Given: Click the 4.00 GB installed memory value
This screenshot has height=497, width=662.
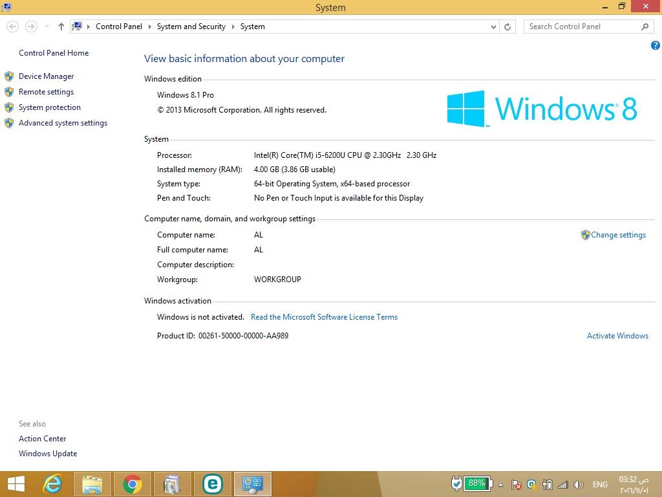Looking at the screenshot, I should [x=295, y=170].
